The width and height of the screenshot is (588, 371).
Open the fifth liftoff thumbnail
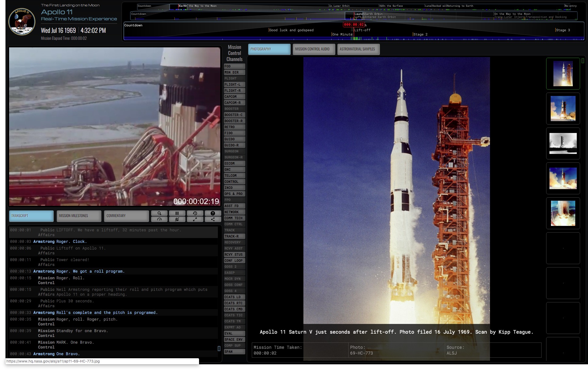pos(563,213)
